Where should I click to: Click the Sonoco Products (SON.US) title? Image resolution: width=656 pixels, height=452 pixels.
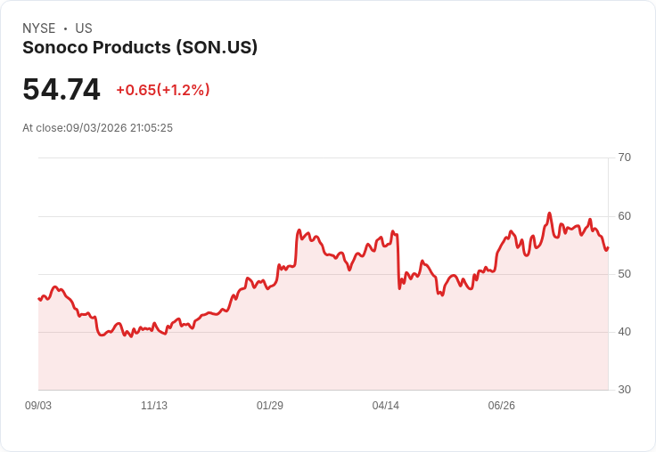click(x=140, y=47)
